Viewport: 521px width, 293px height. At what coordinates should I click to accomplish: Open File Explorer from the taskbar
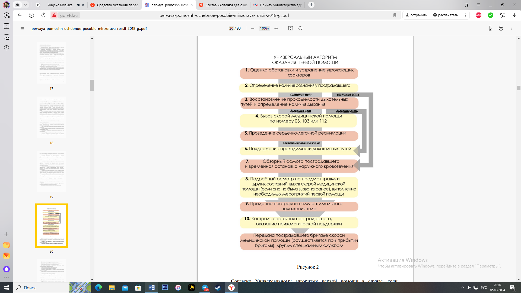[x=112, y=288]
